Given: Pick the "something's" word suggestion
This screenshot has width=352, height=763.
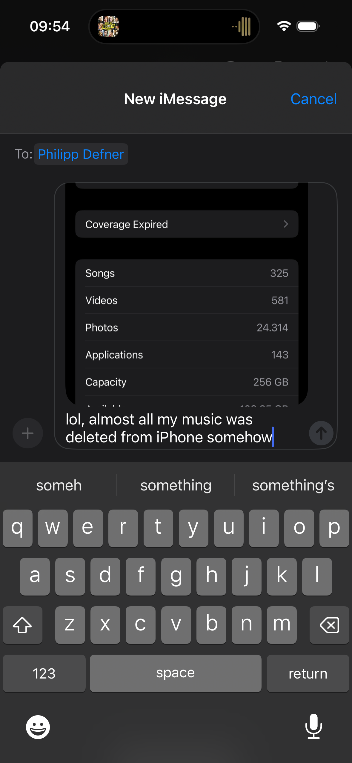Looking at the screenshot, I should [293, 485].
